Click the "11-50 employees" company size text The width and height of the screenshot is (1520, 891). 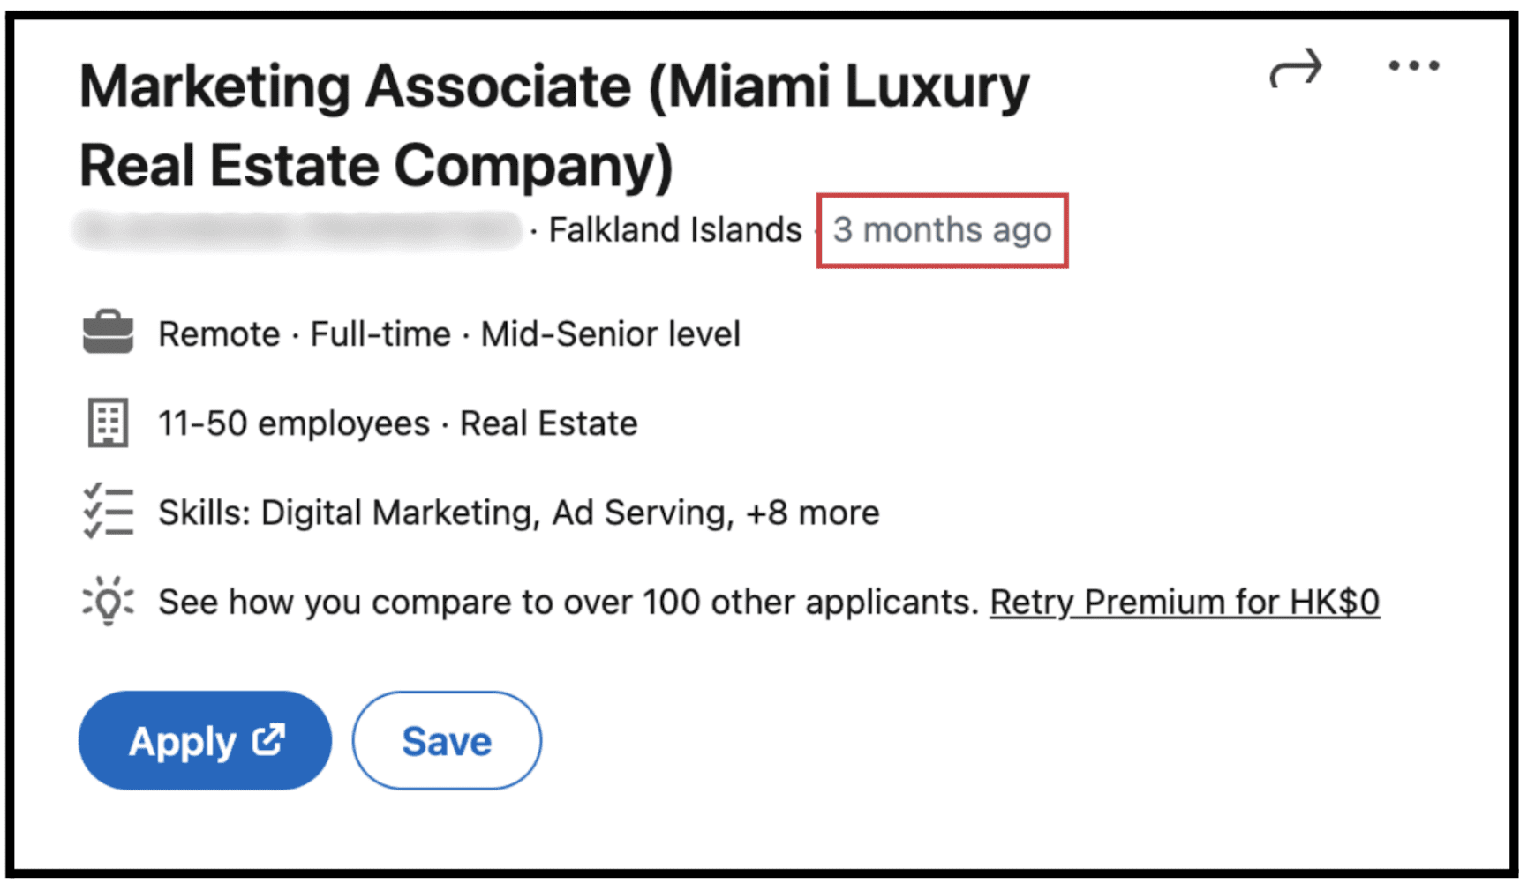293,423
